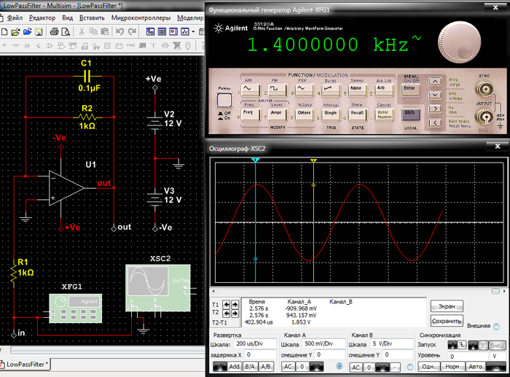Click the scissors Cut icon

point(82,31)
